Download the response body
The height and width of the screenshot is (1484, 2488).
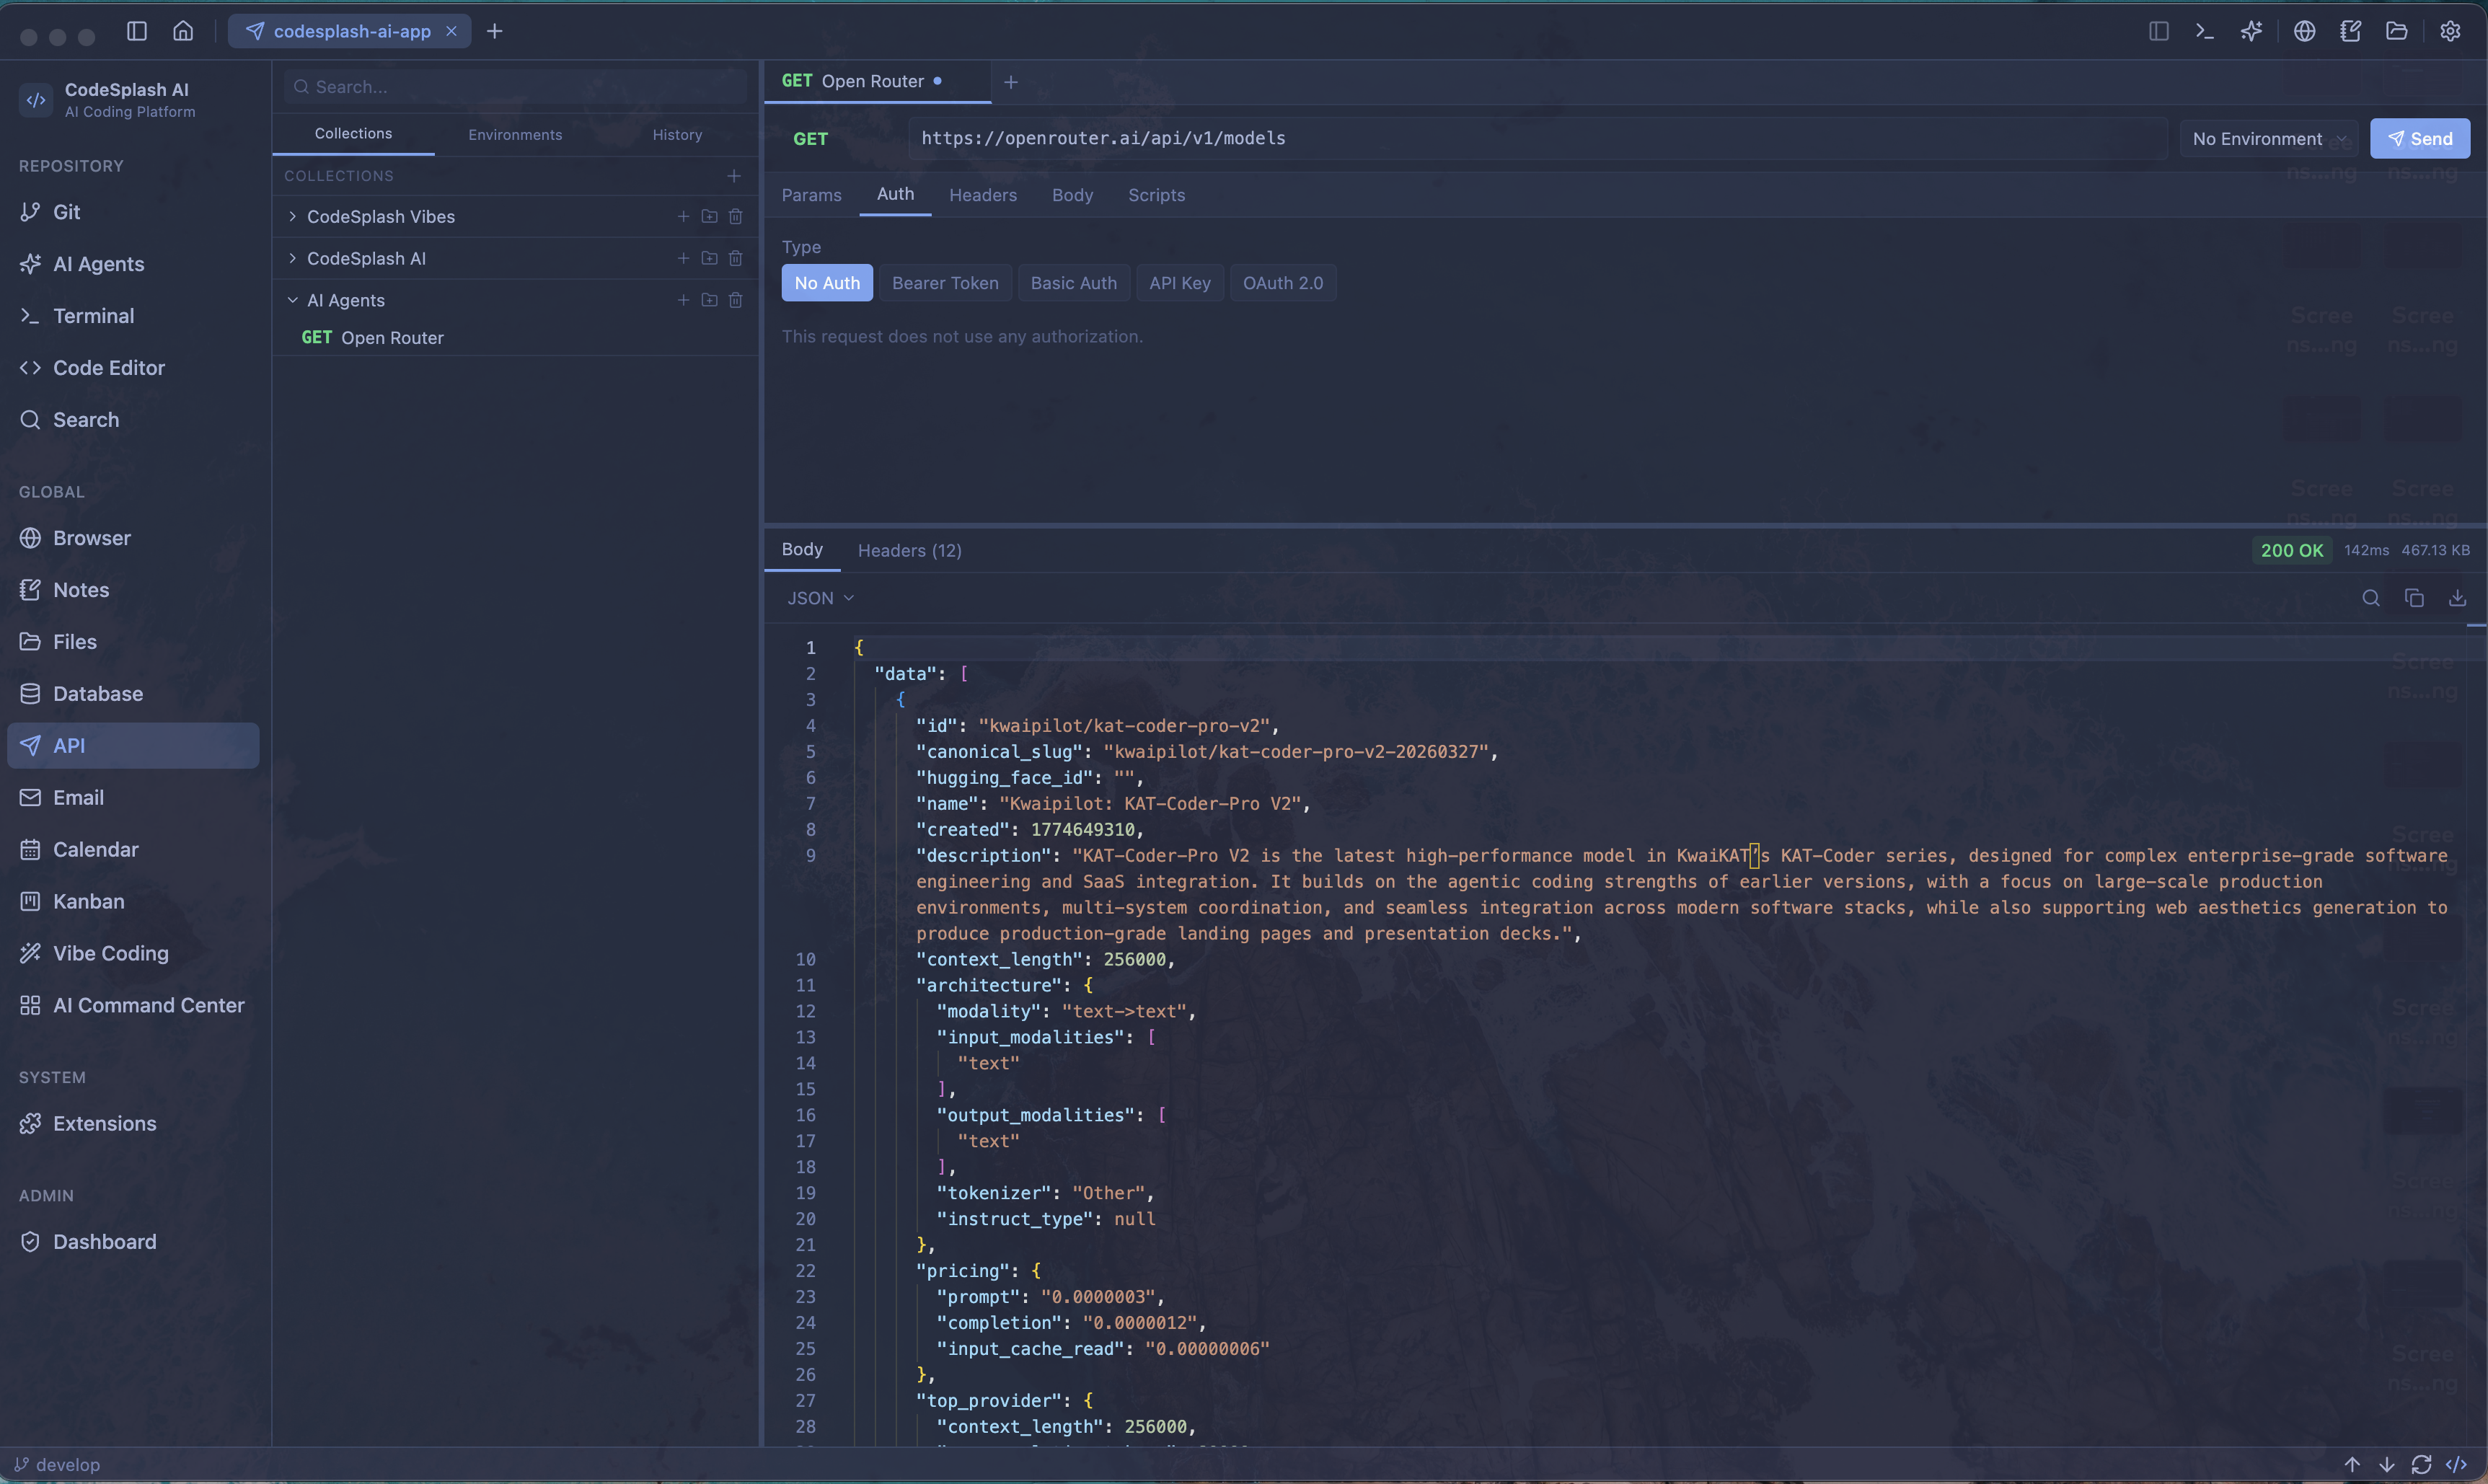[2459, 597]
